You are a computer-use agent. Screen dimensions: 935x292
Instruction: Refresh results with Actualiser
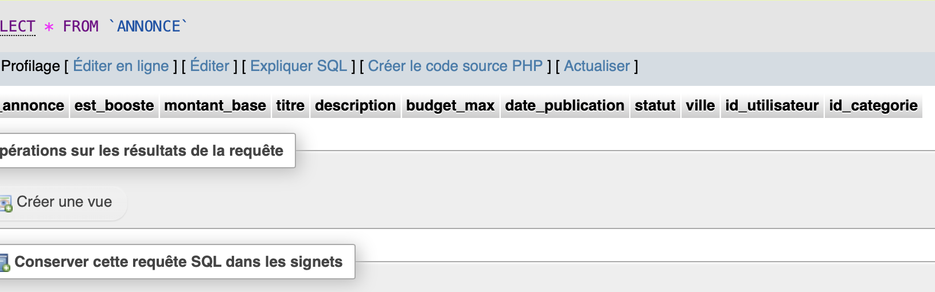coord(597,66)
